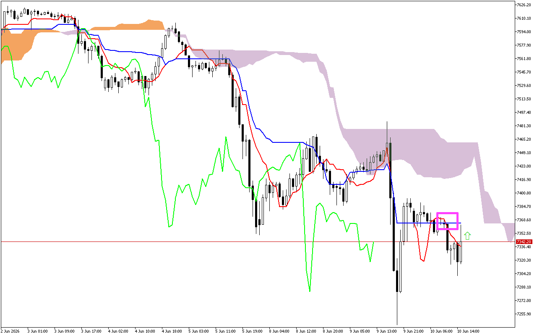Click the 7545.70 price axis label
Viewport: 537px width, 336px height.
click(x=524, y=72)
